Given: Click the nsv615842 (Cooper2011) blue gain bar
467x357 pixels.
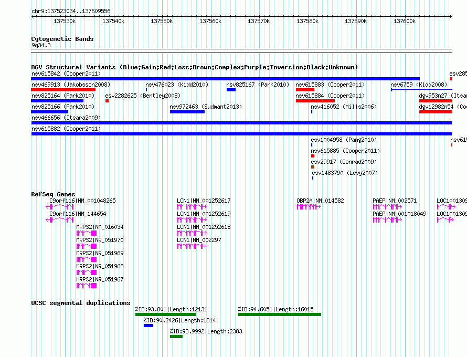Looking at the screenshot, I should 225,79.
